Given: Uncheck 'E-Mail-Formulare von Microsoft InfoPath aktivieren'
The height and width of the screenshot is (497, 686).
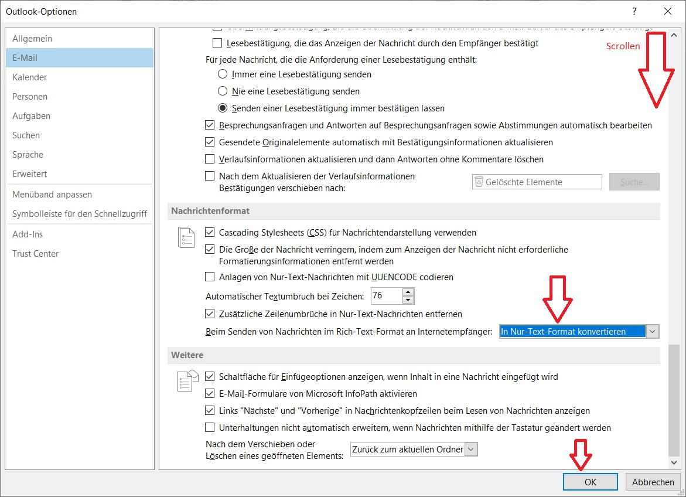Looking at the screenshot, I should 210,393.
